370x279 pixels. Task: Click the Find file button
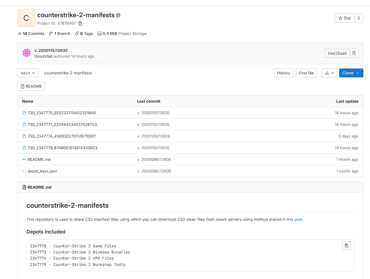(x=306, y=73)
